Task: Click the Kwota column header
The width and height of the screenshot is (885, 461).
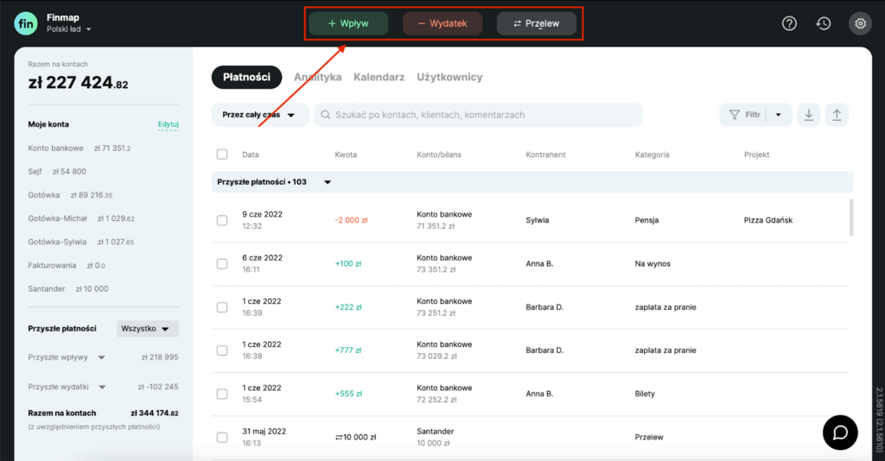Action: click(346, 155)
